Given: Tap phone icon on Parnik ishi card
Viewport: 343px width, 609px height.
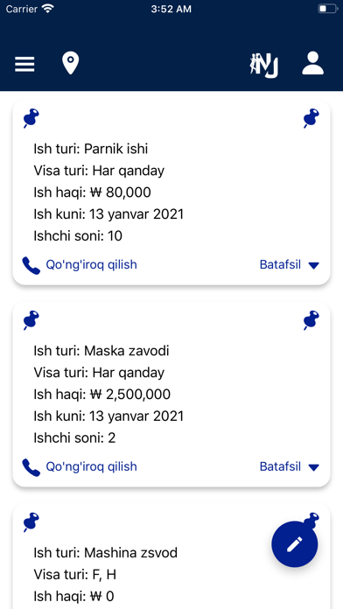Looking at the screenshot, I should 31,265.
